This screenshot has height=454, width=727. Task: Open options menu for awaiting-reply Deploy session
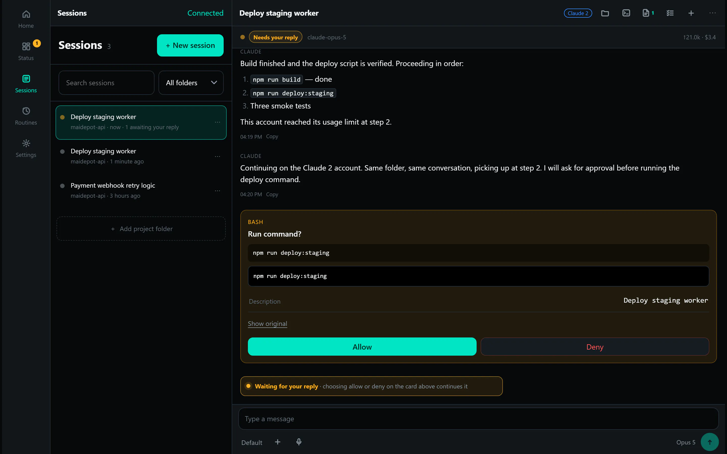tap(218, 122)
